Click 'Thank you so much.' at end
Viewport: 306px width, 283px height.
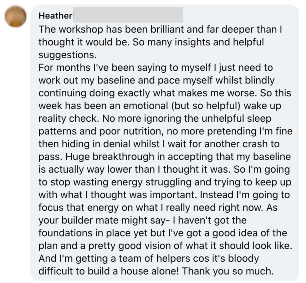coord(227,271)
